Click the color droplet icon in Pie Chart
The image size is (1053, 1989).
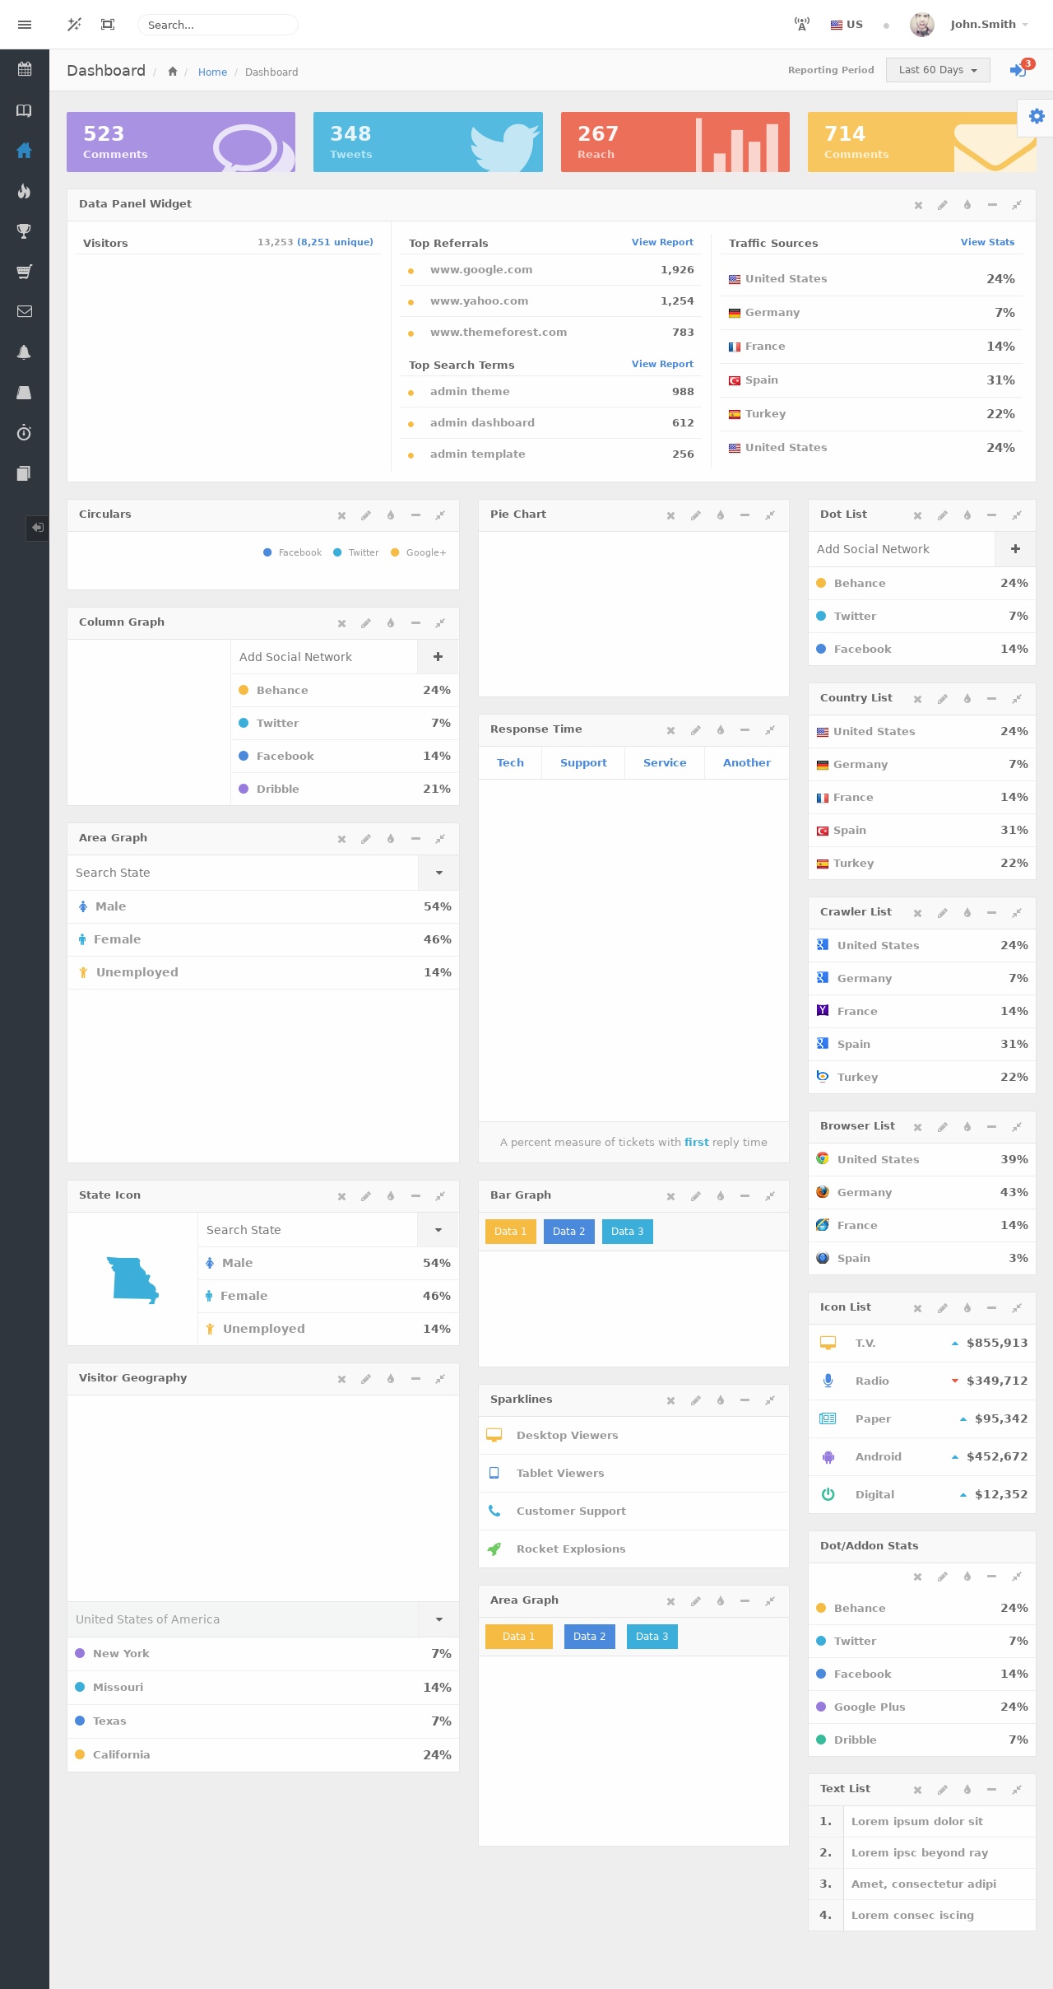[720, 515]
